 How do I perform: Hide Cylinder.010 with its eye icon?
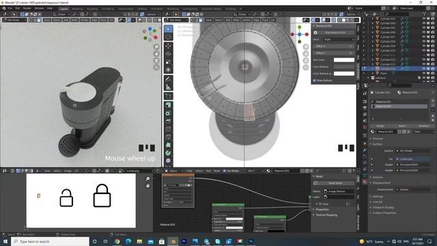tap(423, 51)
